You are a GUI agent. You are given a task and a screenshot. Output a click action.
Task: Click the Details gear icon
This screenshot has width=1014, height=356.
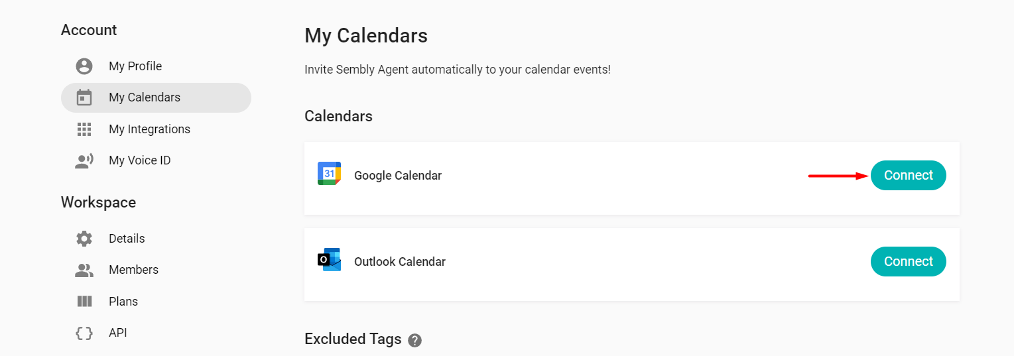tap(84, 239)
